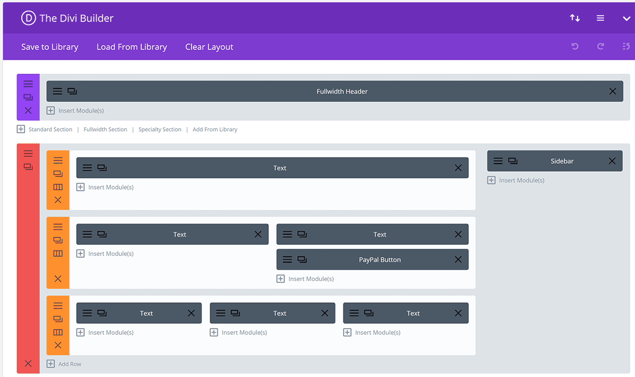635x377 pixels.
Task: Open purple fullwidth section settings icon
Action: click(28, 84)
